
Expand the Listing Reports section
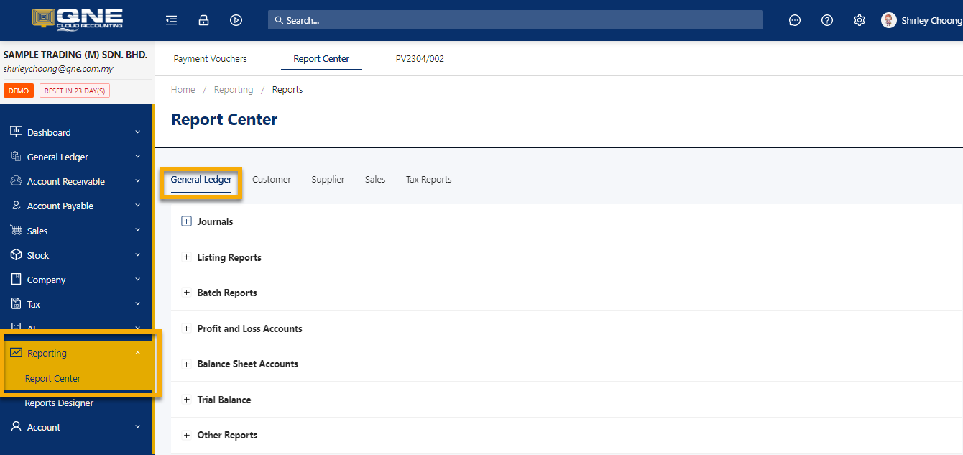click(x=187, y=257)
